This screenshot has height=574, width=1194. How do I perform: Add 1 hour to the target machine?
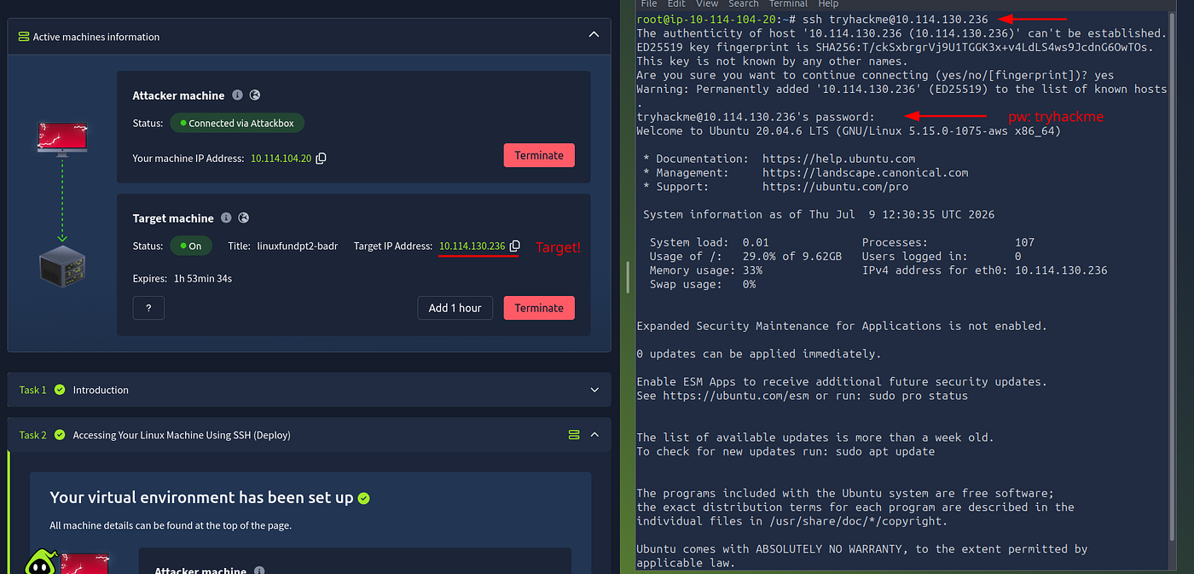tap(455, 308)
